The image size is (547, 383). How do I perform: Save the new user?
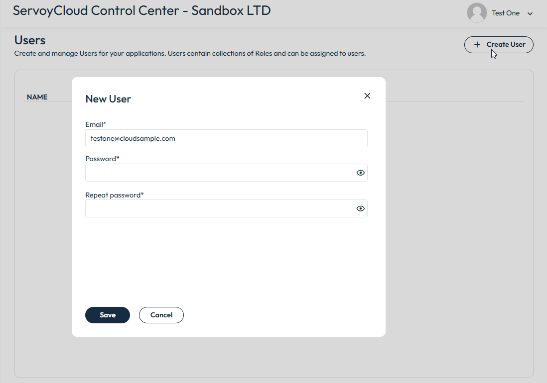tap(108, 315)
